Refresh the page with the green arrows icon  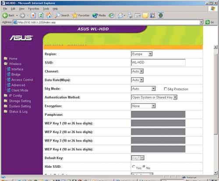point(41,15)
